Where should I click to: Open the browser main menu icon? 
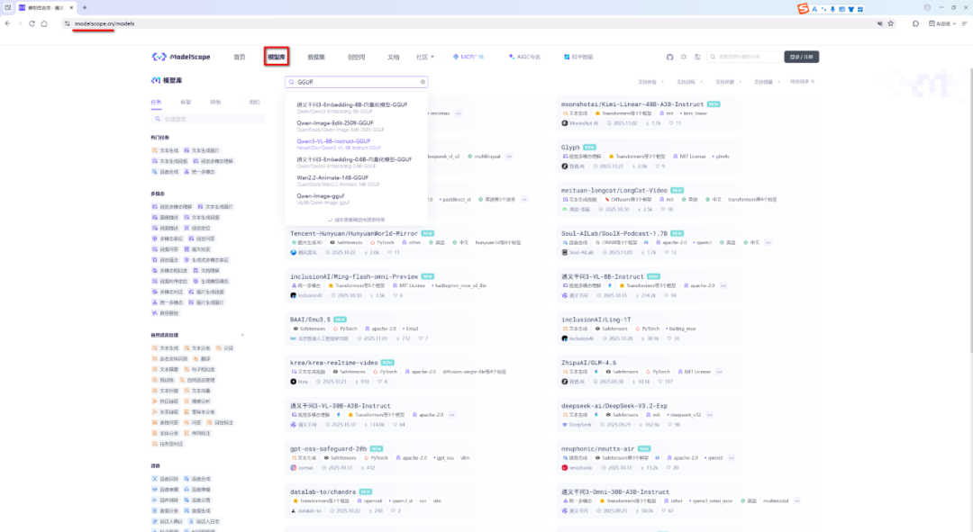[964, 23]
